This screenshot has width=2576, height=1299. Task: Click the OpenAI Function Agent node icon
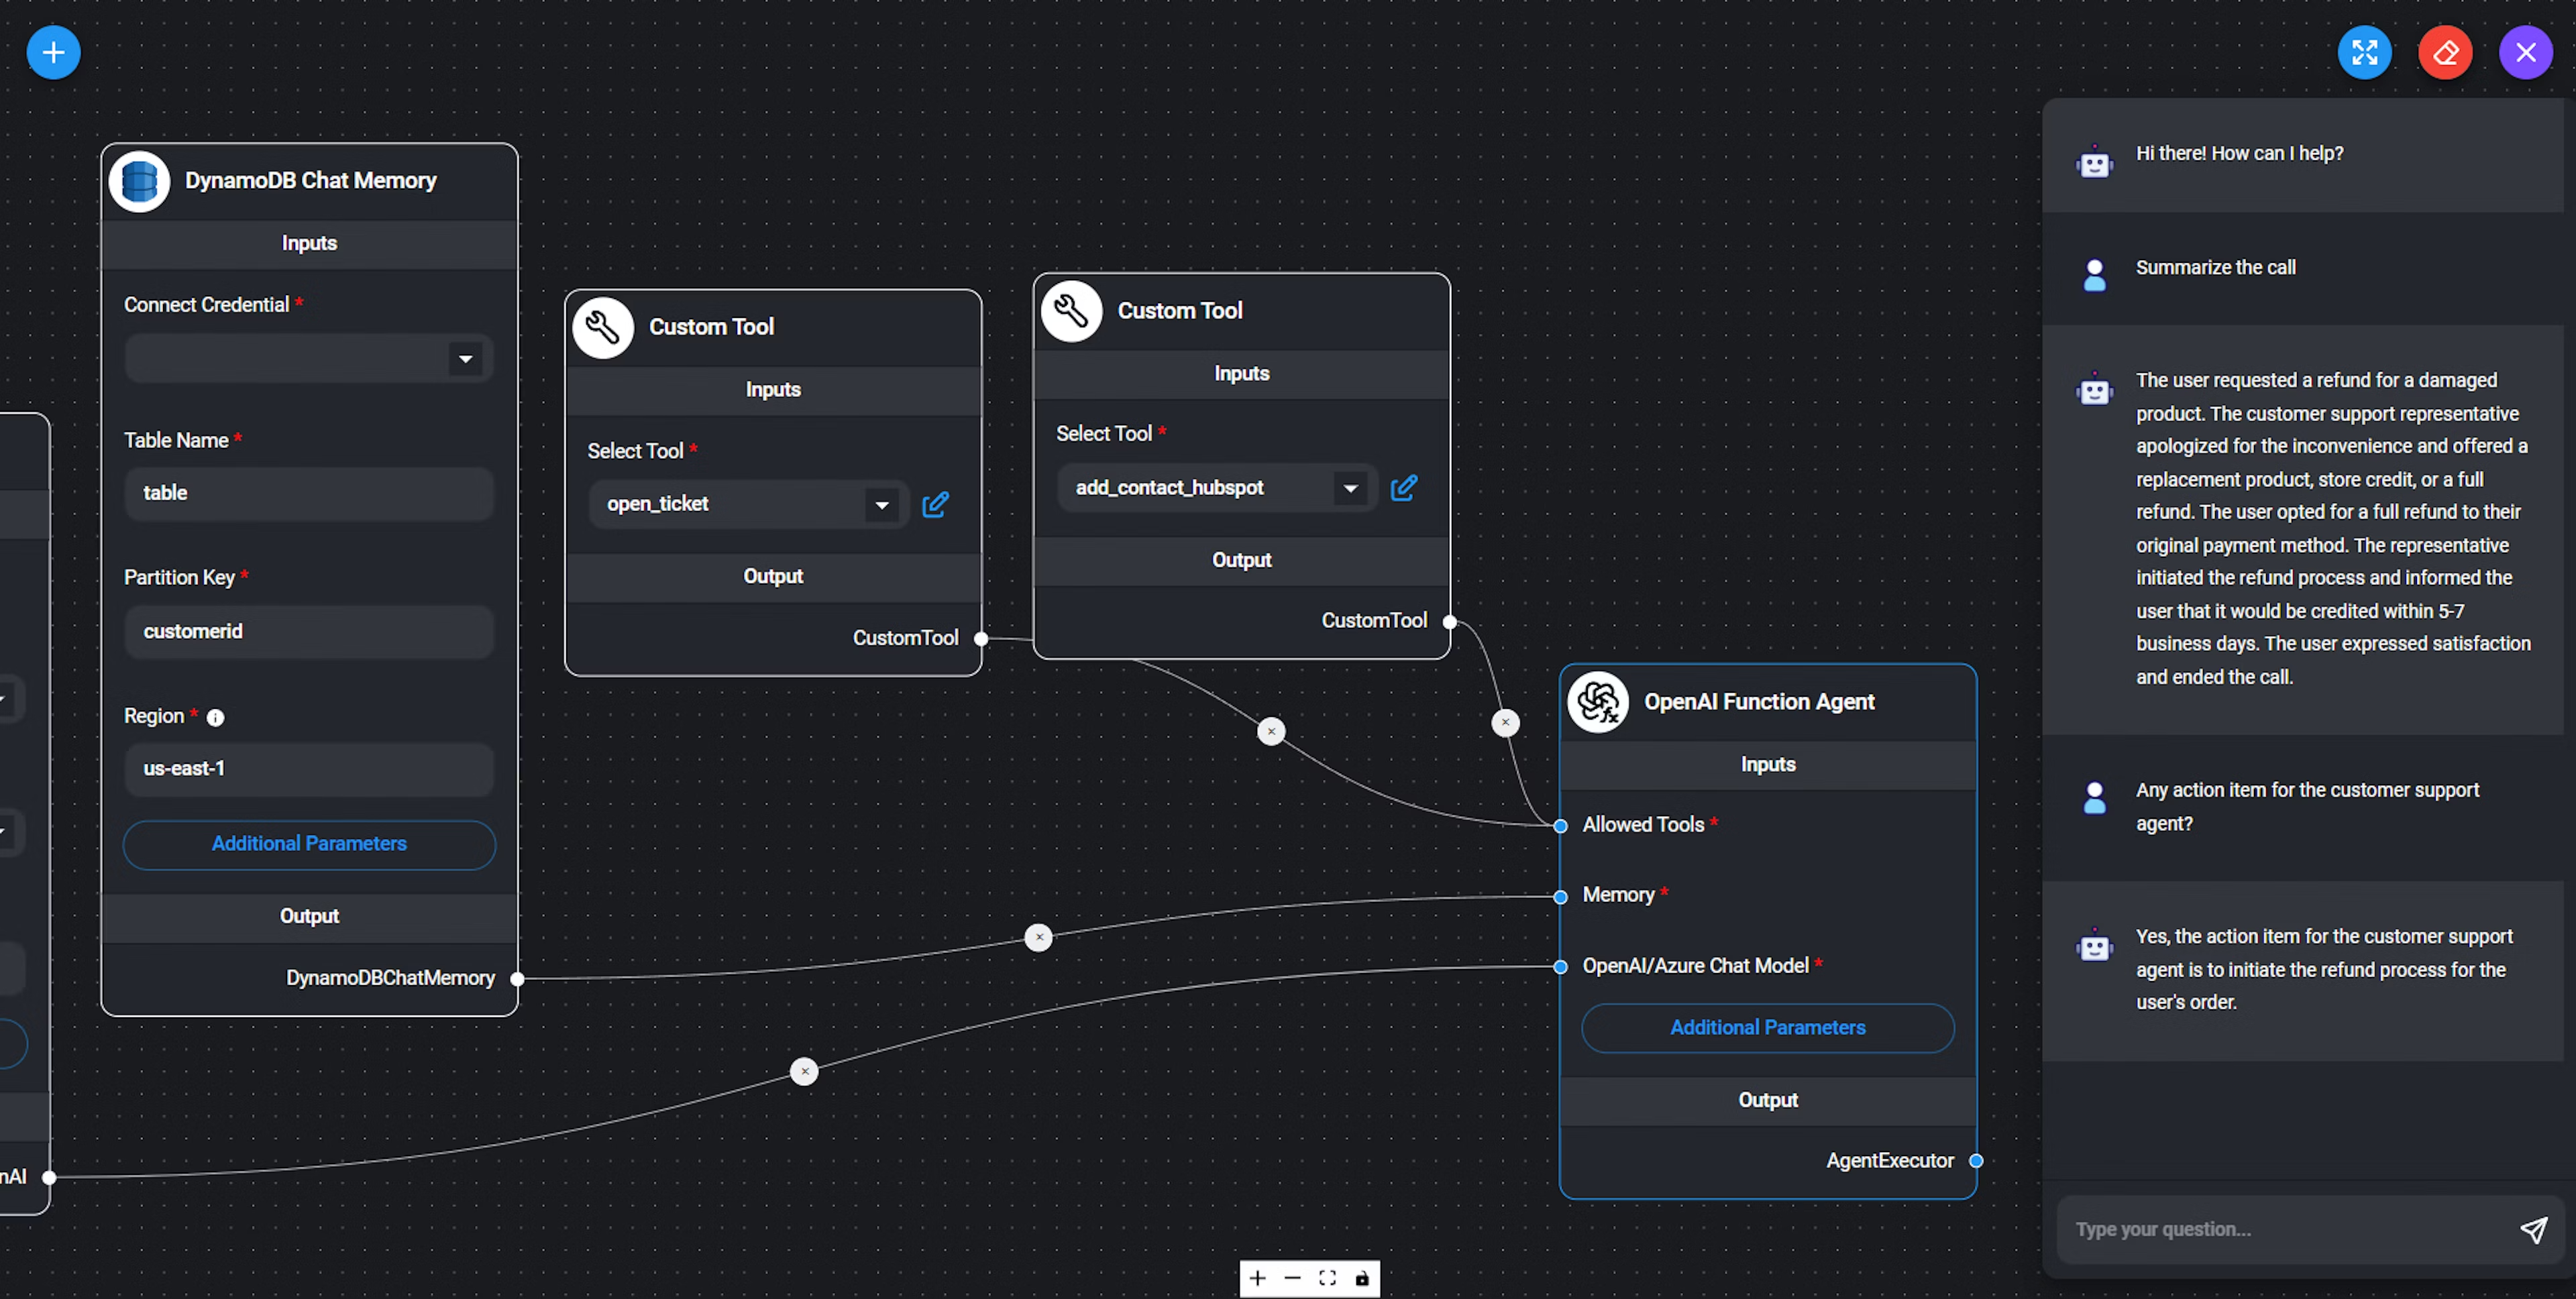pyautogui.click(x=1599, y=699)
